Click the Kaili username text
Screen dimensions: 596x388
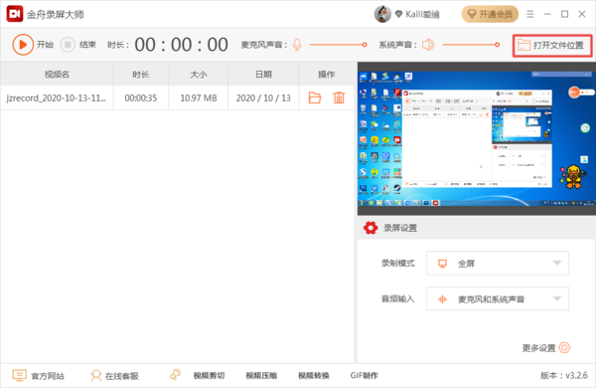(422, 15)
